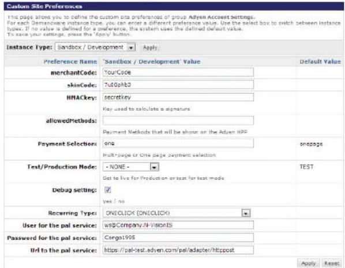Click the 'merchantCode:' label

[x=74, y=73]
